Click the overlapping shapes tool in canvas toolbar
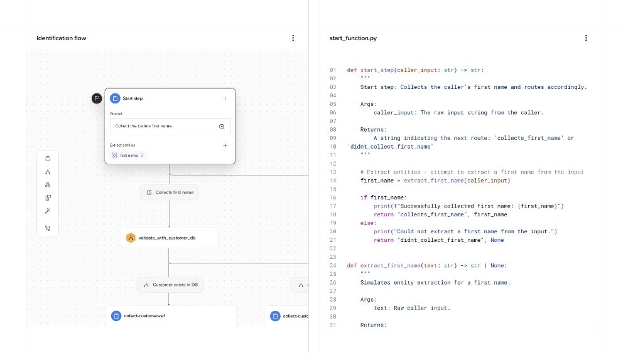Image resolution: width=628 pixels, height=353 pixels. (48, 198)
